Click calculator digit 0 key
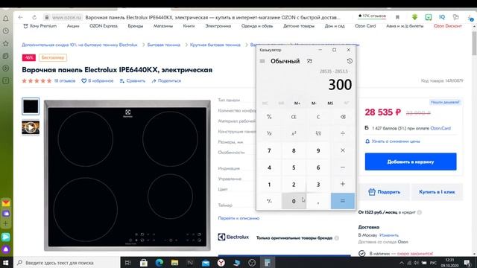Image resolution: width=477 pixels, height=268 pixels. 294,201
